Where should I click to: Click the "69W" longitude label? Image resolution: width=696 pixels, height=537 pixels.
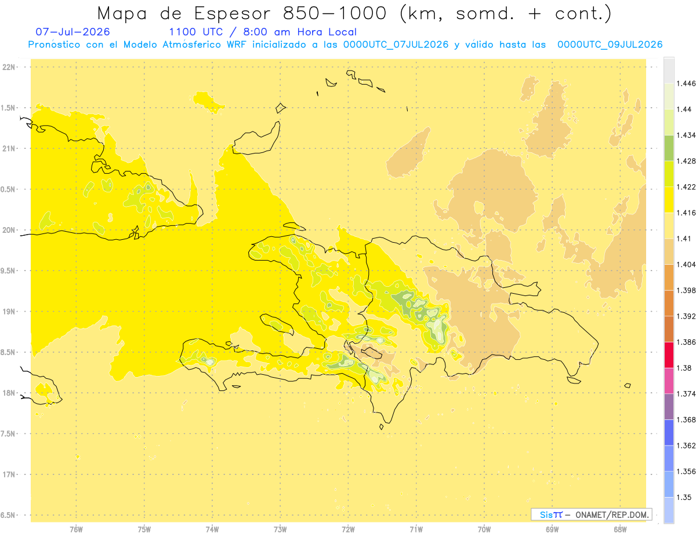point(552,529)
